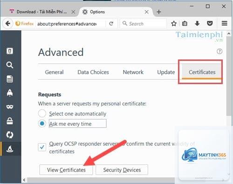233x184 pixels.
Task: Close the Options tab
Action: [x=146, y=12]
